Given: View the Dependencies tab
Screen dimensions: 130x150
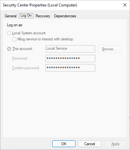Looking at the screenshot, I should [x=65, y=16].
